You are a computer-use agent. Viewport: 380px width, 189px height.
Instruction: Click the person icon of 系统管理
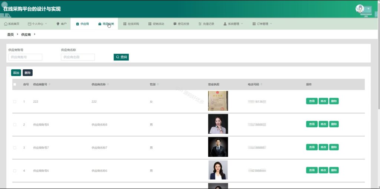pyautogui.click(x=225, y=24)
